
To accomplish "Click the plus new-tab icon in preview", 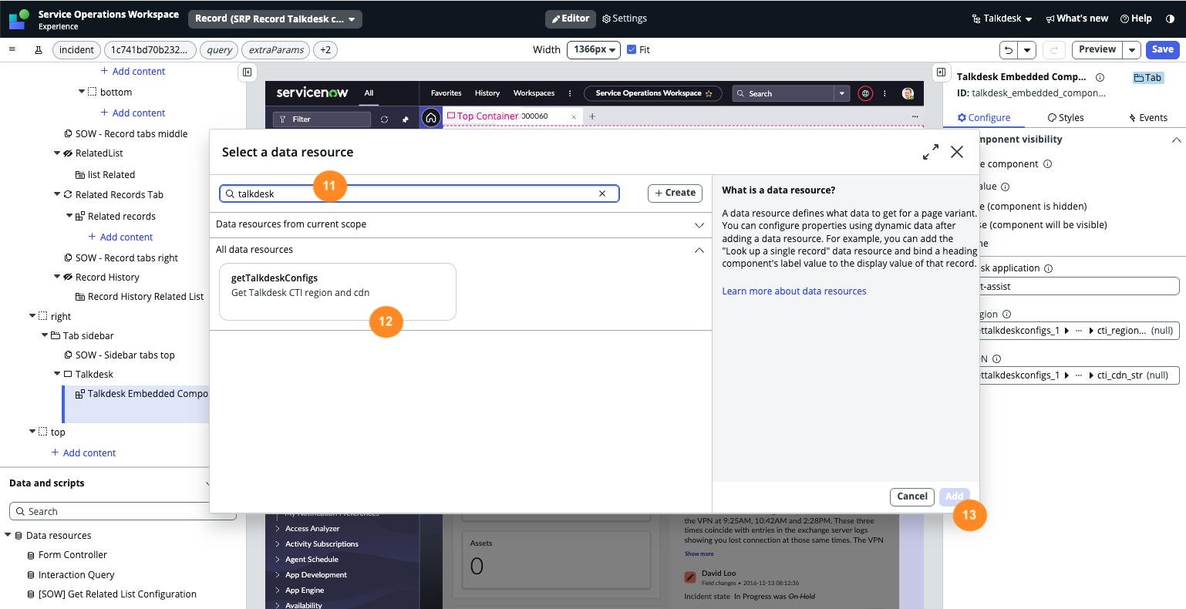I will (592, 116).
